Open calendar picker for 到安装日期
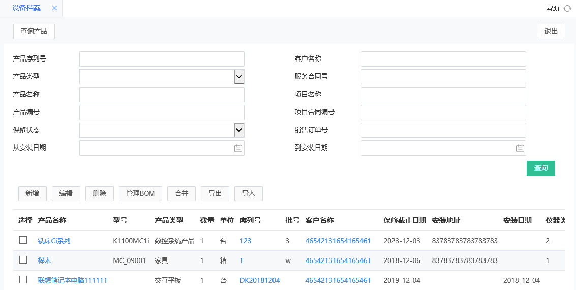This screenshot has height=290, width=576. click(x=520, y=148)
